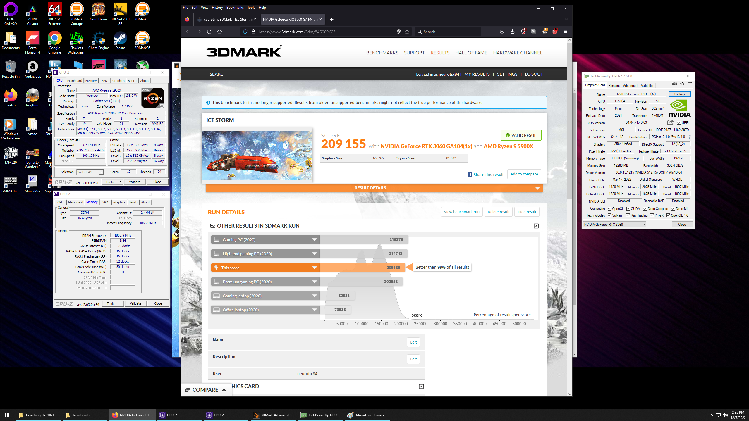
Task: Toggle UEFI checkbox in GPU-Z
Action: 679,123
